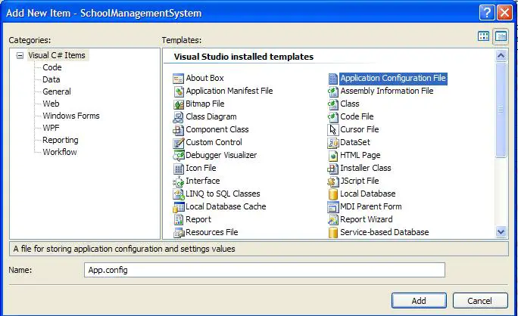Open the Data category
Viewport: 518px width, 316px height.
click(x=51, y=79)
